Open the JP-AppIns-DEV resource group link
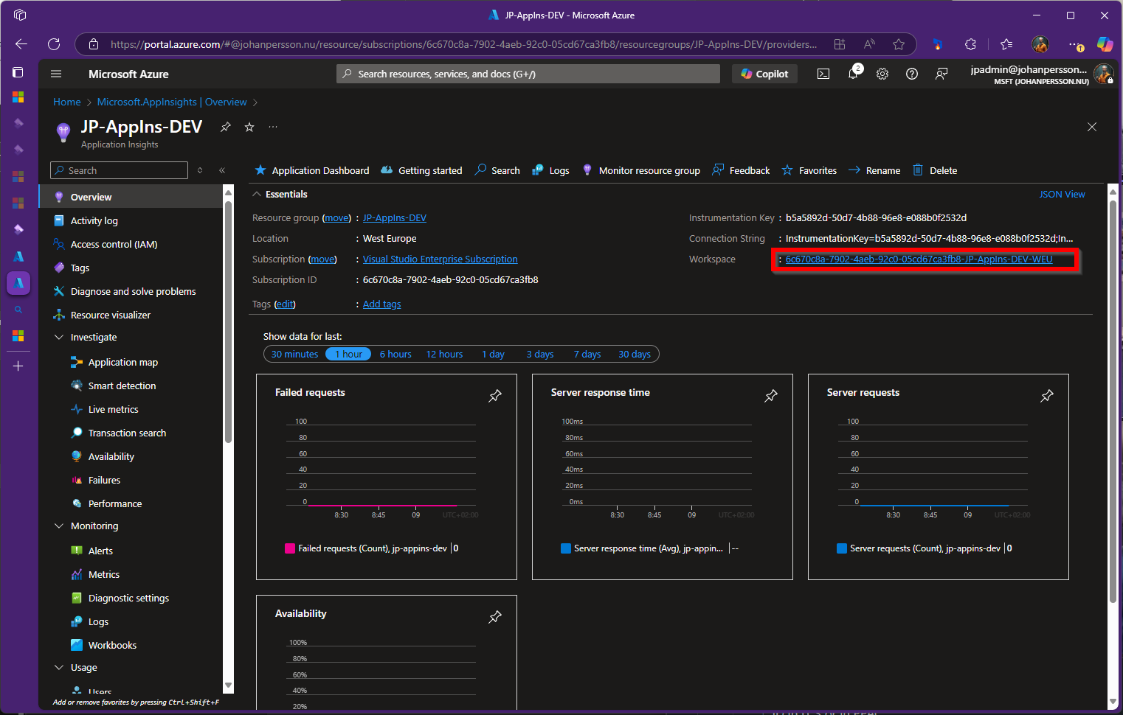 pyautogui.click(x=395, y=218)
